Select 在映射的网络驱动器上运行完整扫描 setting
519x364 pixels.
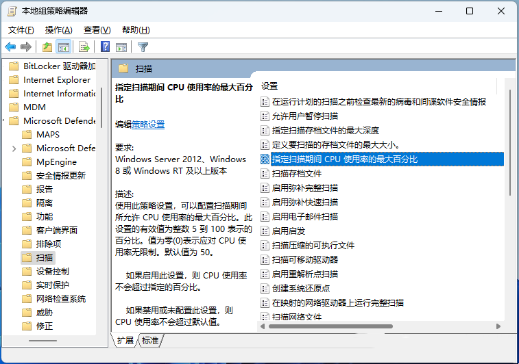coord(337,303)
